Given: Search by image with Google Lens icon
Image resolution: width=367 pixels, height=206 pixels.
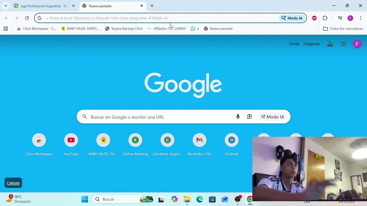Looking at the screenshot, I should [x=249, y=117].
